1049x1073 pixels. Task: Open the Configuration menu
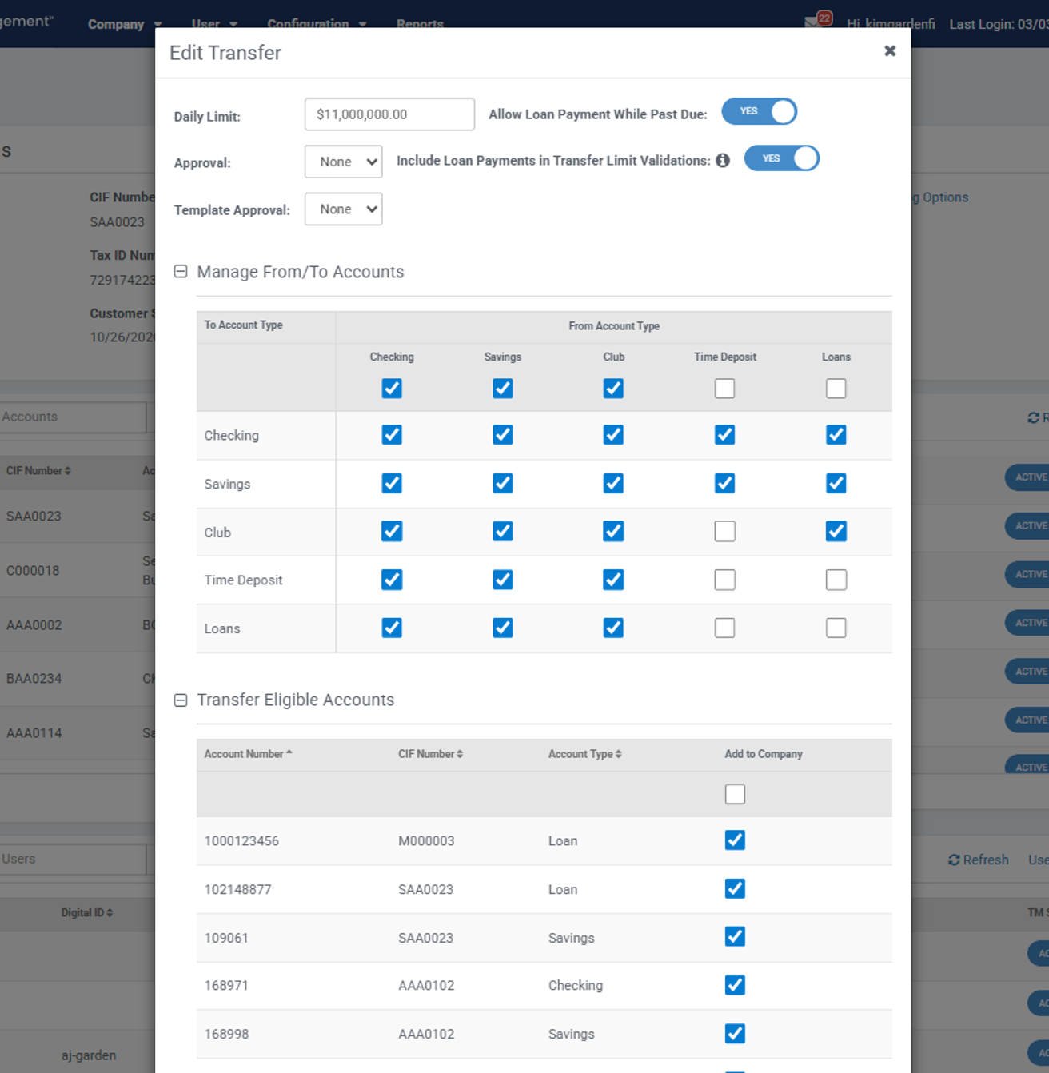317,24
